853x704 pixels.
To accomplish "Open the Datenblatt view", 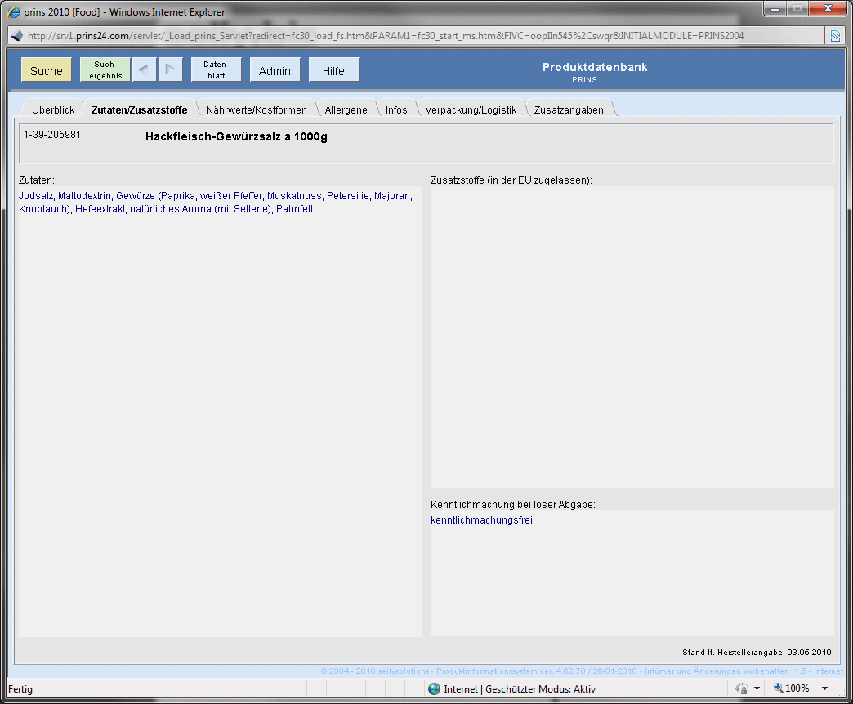I will pyautogui.click(x=216, y=70).
